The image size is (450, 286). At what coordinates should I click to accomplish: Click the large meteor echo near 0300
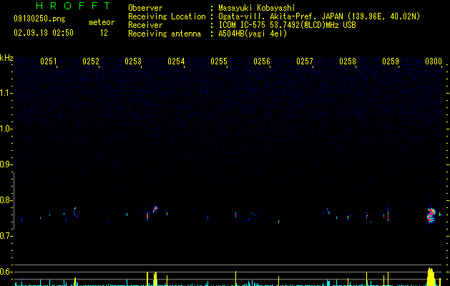pyautogui.click(x=431, y=215)
